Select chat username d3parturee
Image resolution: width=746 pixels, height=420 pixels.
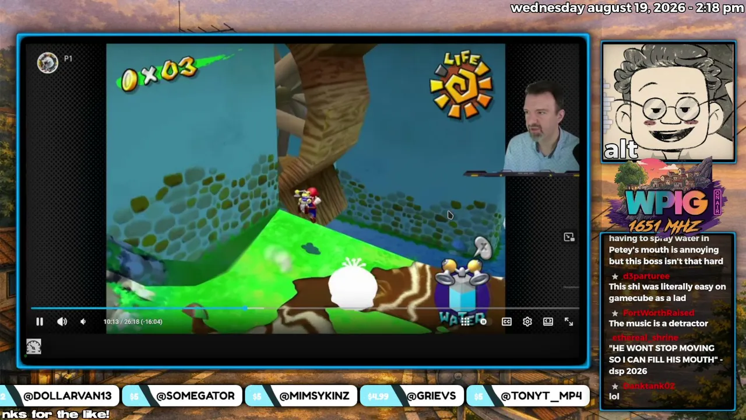click(x=646, y=276)
